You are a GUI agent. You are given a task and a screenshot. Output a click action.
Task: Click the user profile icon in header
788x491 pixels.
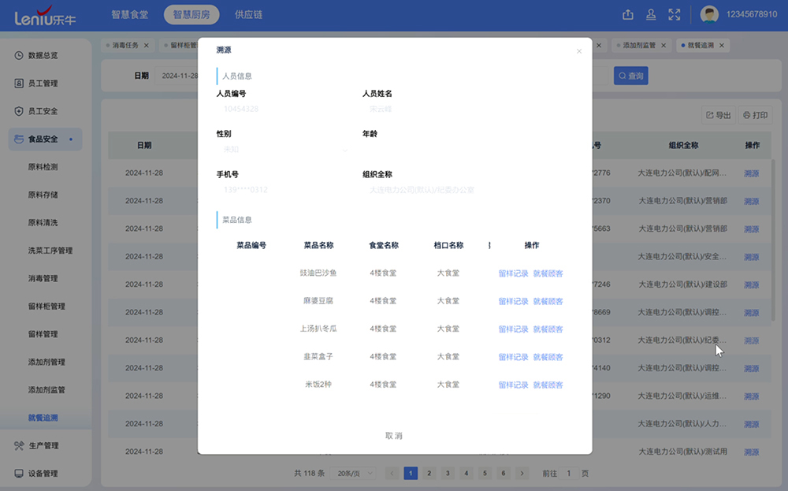651,14
